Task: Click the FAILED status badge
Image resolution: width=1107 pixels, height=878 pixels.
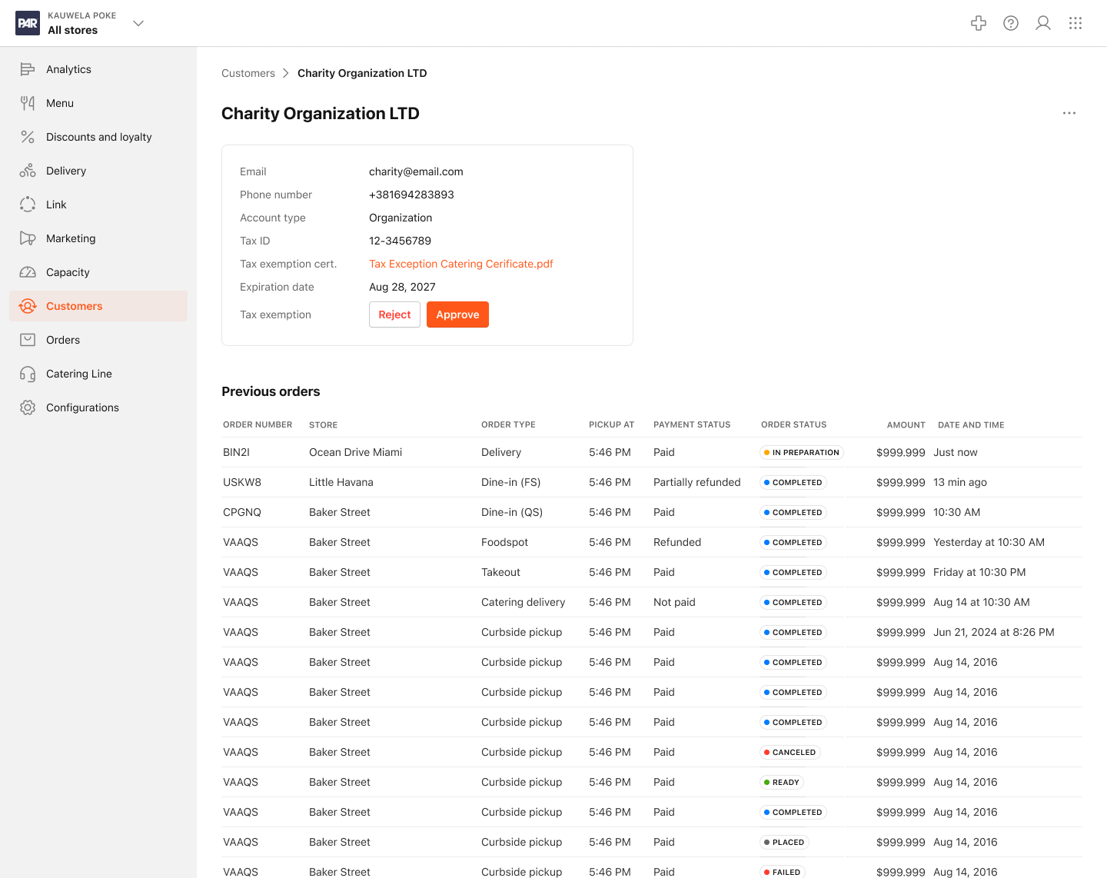Action: 782,872
